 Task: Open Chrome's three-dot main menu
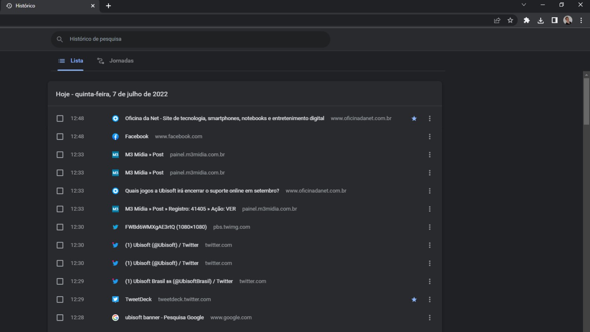(x=581, y=20)
